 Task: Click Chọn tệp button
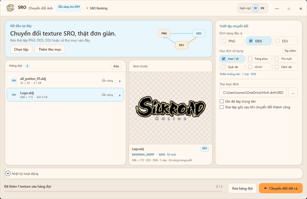21,49
